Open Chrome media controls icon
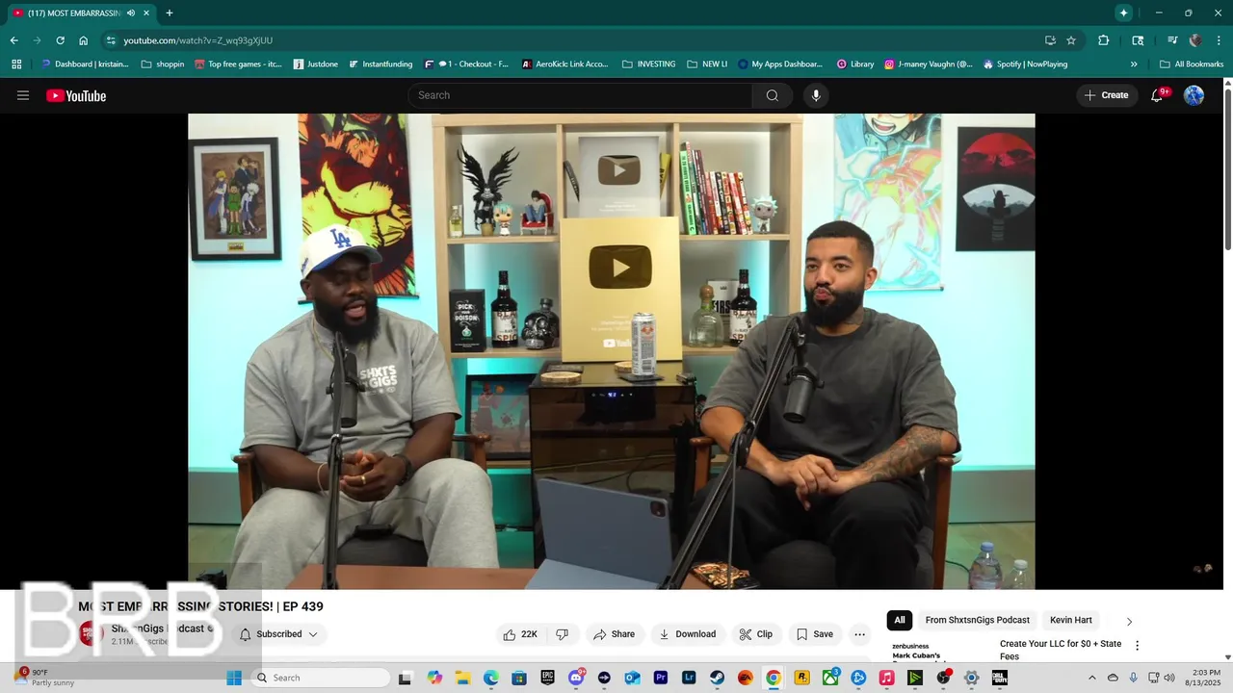Screen dimensions: 1233x693 coord(1172,40)
